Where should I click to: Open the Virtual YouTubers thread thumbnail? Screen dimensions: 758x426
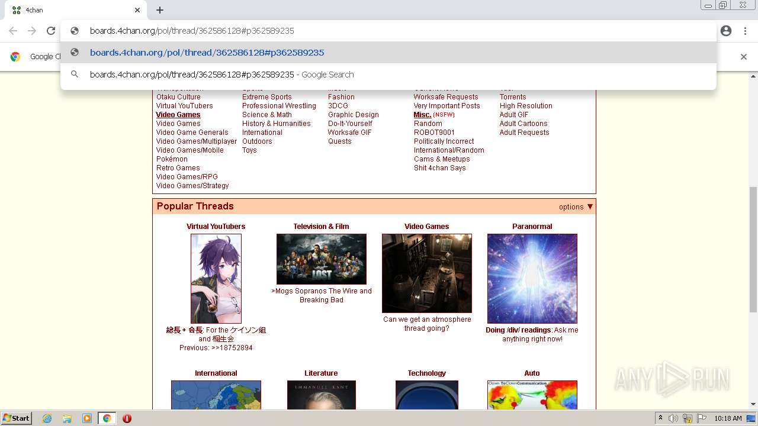point(216,279)
